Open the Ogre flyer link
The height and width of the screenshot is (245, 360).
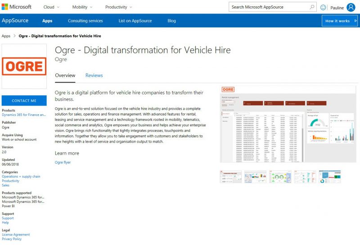coord(63,162)
